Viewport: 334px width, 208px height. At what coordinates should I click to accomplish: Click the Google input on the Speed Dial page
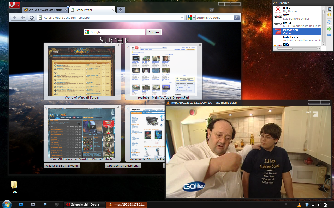[114, 32]
